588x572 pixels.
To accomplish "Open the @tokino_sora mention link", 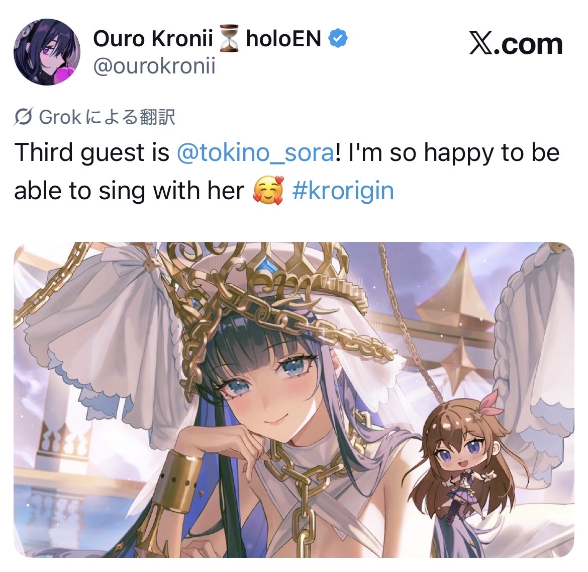I will [255, 153].
